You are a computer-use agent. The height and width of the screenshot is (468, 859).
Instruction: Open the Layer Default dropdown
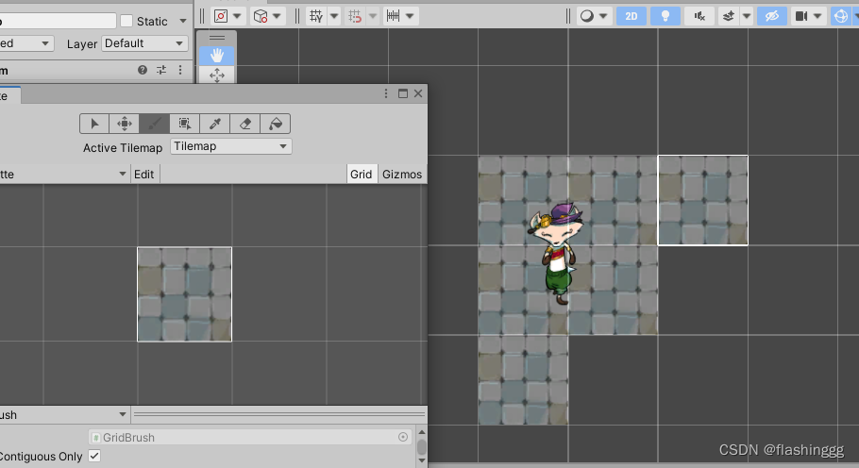pyautogui.click(x=144, y=43)
